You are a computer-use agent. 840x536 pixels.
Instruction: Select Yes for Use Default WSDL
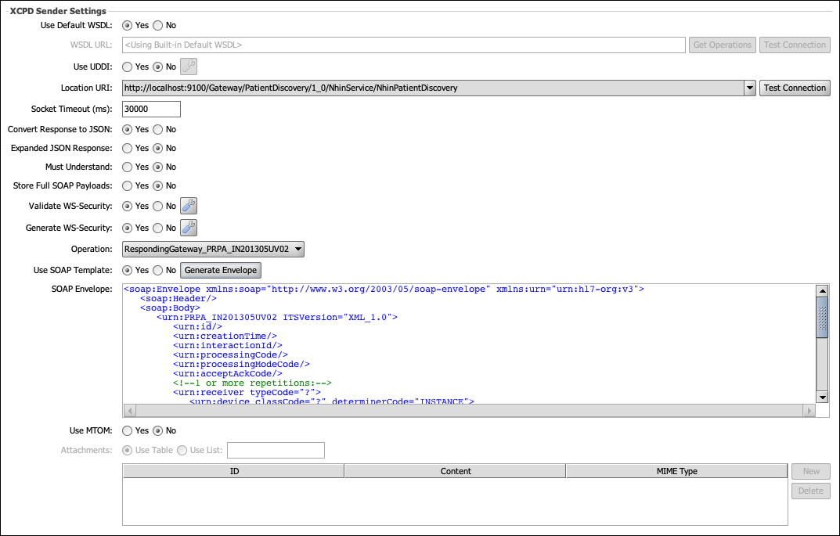coord(127,25)
